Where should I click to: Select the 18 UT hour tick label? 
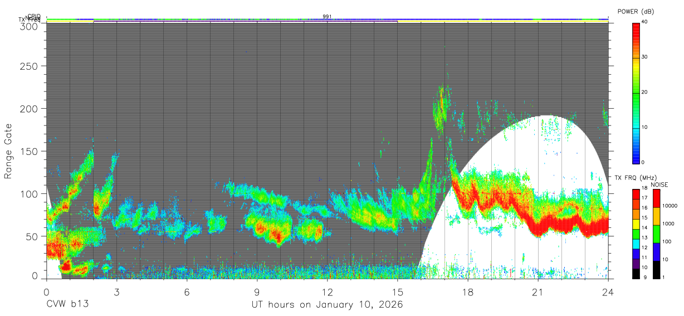(x=468, y=291)
